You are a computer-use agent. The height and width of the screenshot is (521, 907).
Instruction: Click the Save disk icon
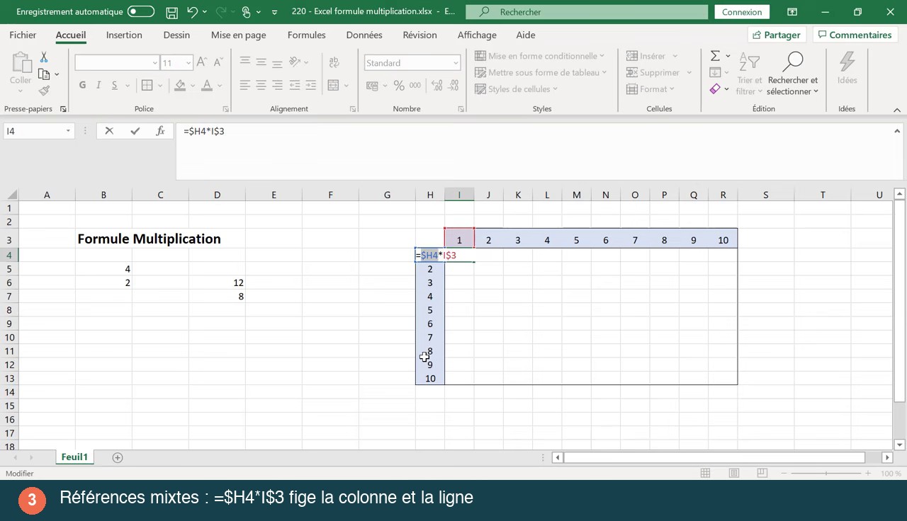click(x=171, y=12)
